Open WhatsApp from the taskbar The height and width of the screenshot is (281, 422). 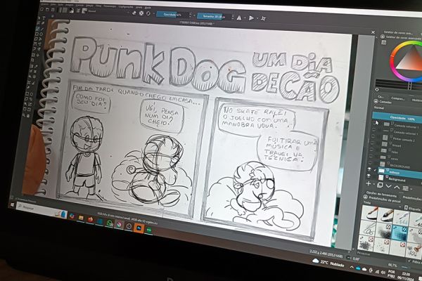pyautogui.click(x=110, y=223)
